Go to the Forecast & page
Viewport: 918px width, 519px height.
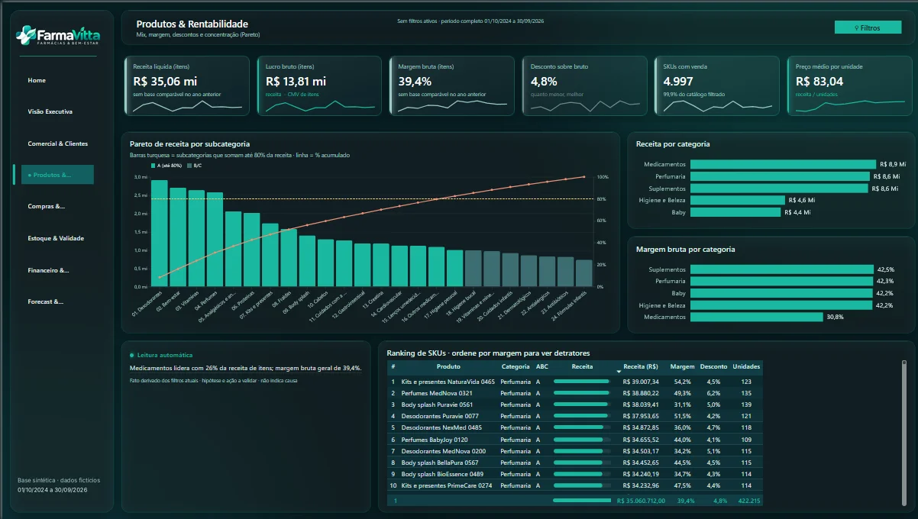pyautogui.click(x=46, y=301)
